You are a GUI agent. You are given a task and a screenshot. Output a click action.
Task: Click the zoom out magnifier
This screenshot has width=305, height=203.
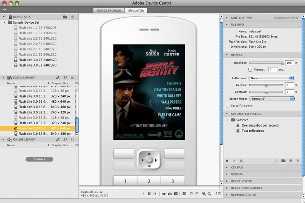point(209,194)
